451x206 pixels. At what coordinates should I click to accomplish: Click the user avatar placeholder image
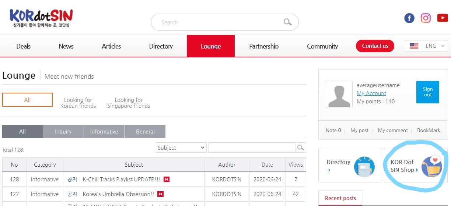point(339,94)
